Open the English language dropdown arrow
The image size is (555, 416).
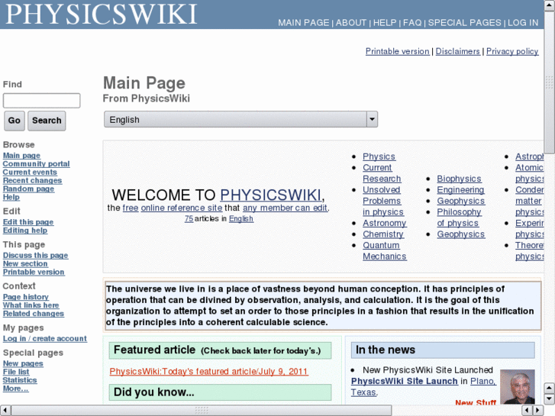click(x=372, y=119)
